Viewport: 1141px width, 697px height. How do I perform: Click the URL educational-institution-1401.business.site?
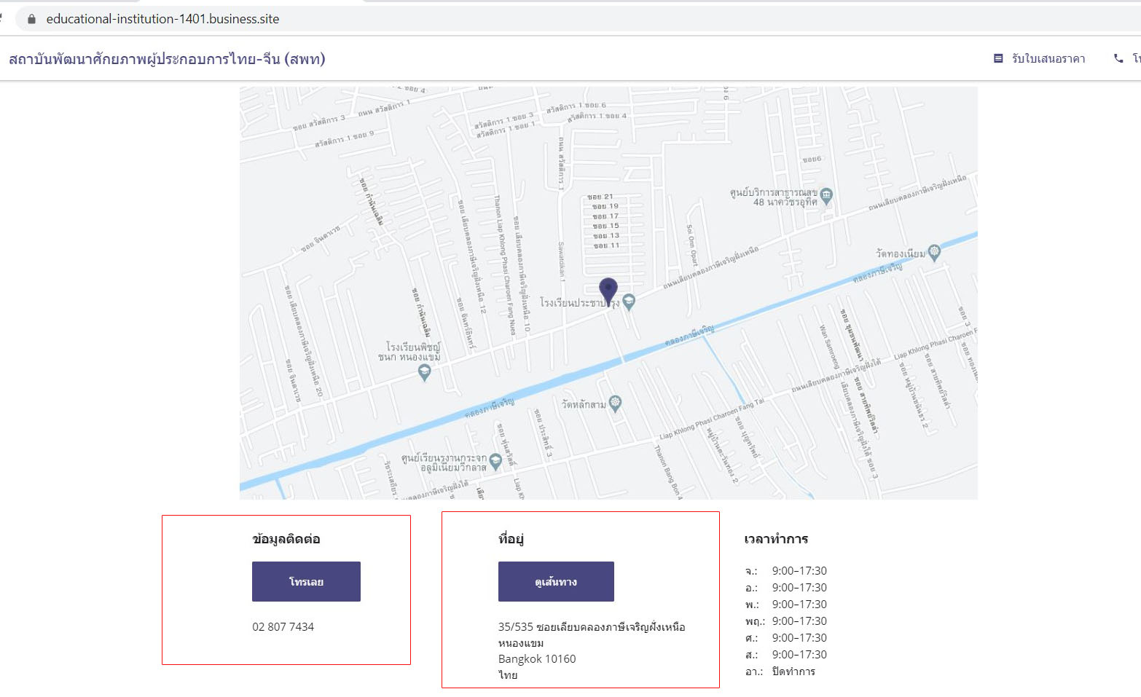click(162, 19)
